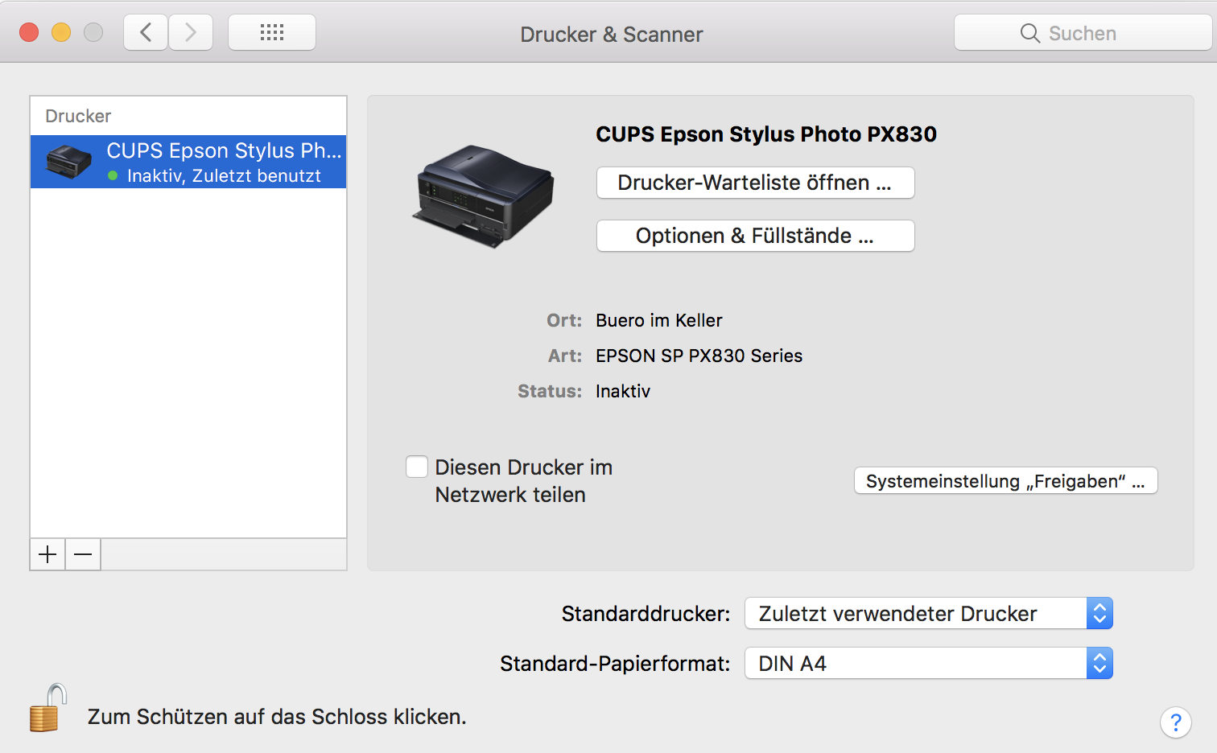Viewport: 1217px width, 753px height.
Task: Open Systemeinstellung „Freigaben“ button
Action: point(1005,481)
